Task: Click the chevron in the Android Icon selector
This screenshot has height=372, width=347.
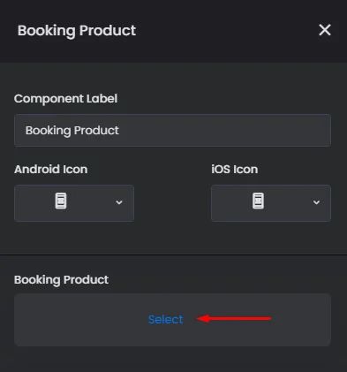Action: point(119,202)
